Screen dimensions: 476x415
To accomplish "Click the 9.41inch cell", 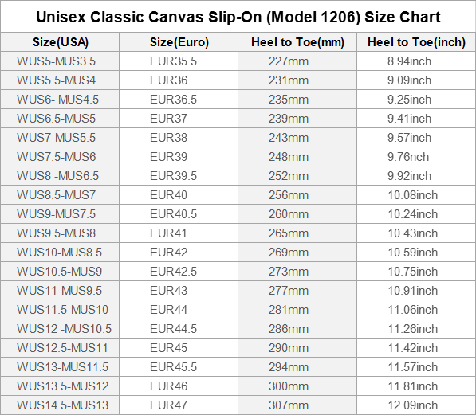I will coord(416,119).
